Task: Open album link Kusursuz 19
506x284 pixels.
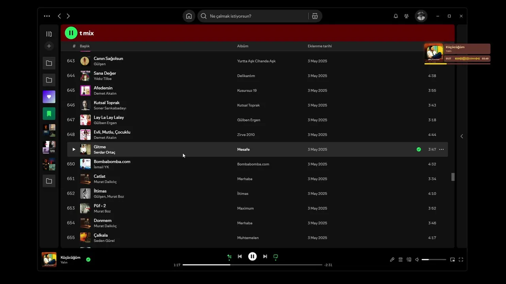Action: click(247, 90)
